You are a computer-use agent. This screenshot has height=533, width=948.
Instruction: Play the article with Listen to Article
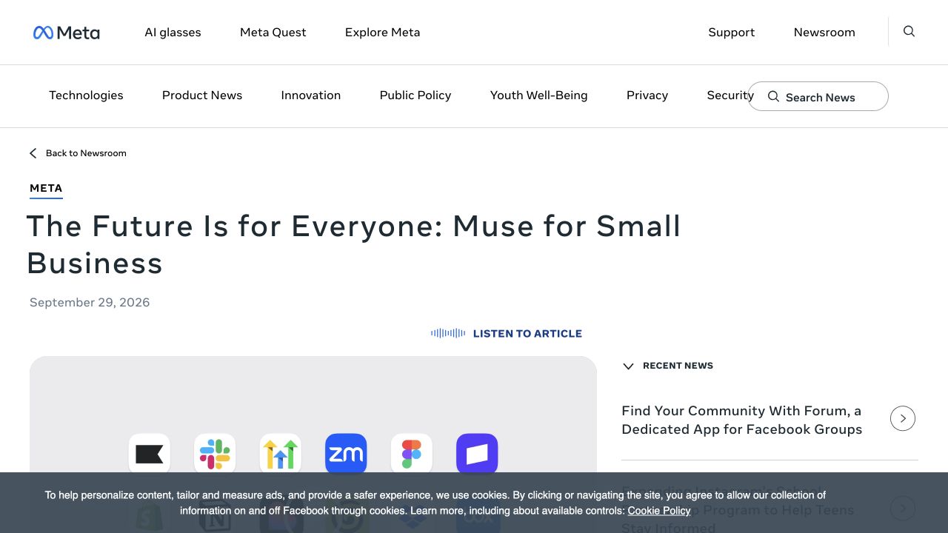[527, 334]
